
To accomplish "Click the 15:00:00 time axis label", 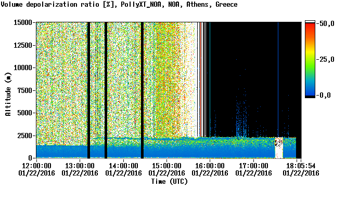I will click(166, 166).
